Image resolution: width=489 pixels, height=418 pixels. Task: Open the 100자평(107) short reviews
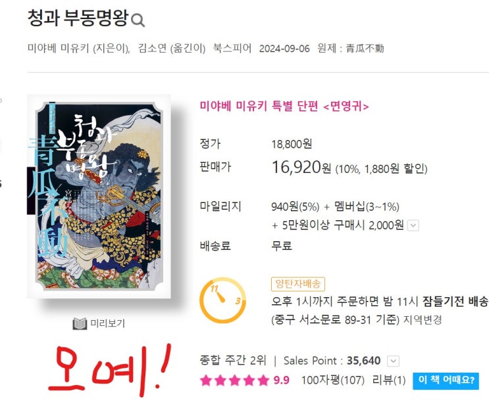[333, 381]
